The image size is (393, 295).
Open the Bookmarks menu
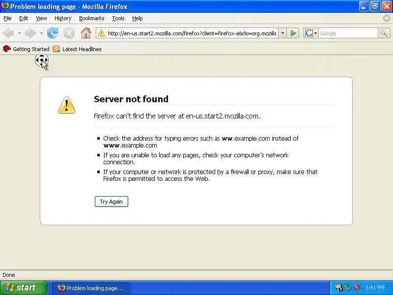tap(92, 18)
